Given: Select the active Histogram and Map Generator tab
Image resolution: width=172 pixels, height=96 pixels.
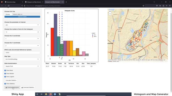Looking at the screenshot, I should [54, 2].
